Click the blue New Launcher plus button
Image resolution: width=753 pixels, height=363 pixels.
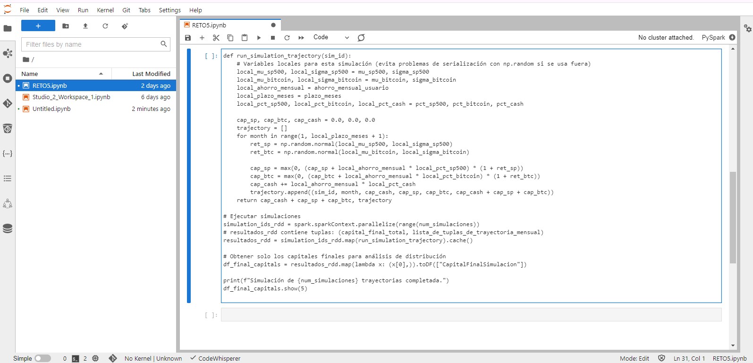pos(38,26)
